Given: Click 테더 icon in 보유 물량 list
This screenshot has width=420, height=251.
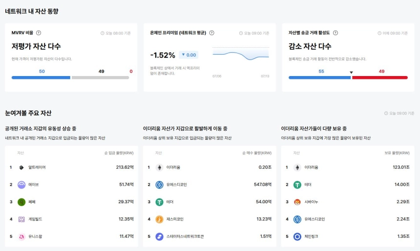Looking at the screenshot, I should click(297, 185).
